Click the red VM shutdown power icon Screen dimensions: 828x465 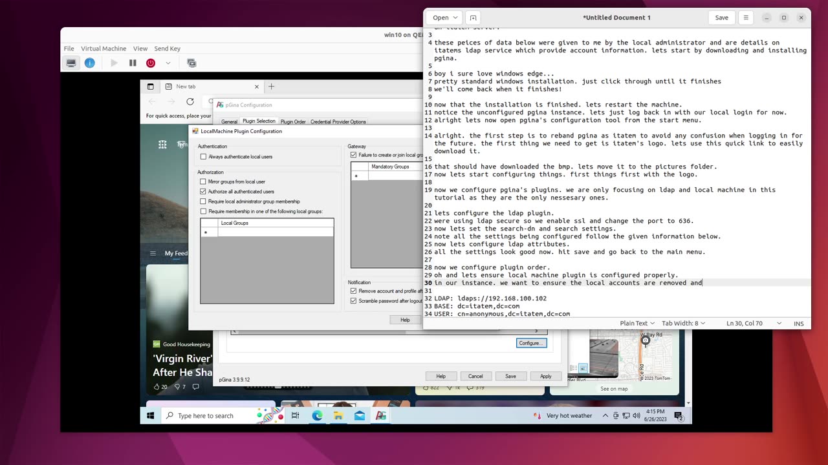(151, 63)
